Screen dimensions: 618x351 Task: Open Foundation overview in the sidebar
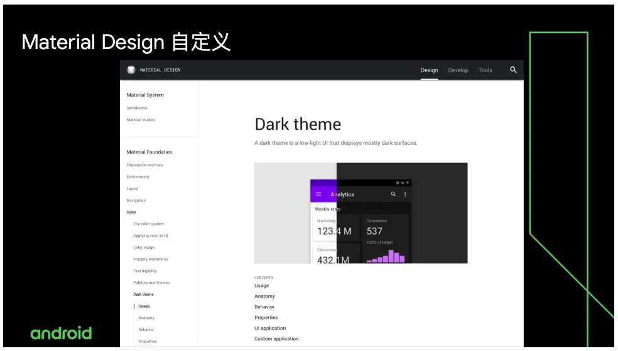pos(144,165)
